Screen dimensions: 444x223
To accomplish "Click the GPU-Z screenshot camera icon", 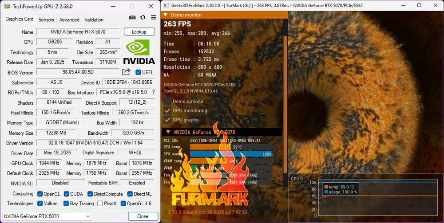I will pyautogui.click(x=132, y=18).
